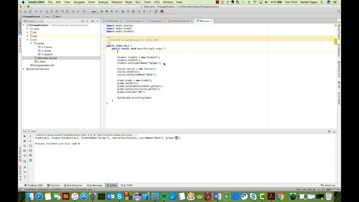The image size is (359, 202).
Task: Open Finder from the dock
Action: point(30,196)
